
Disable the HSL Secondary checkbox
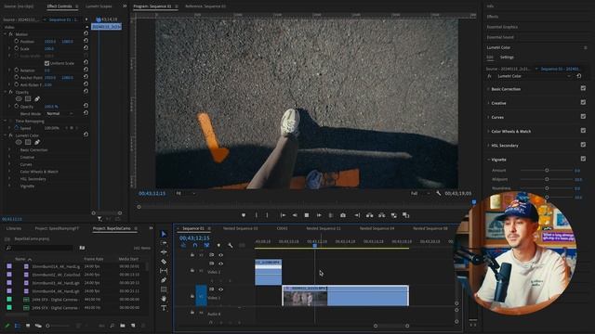click(583, 145)
